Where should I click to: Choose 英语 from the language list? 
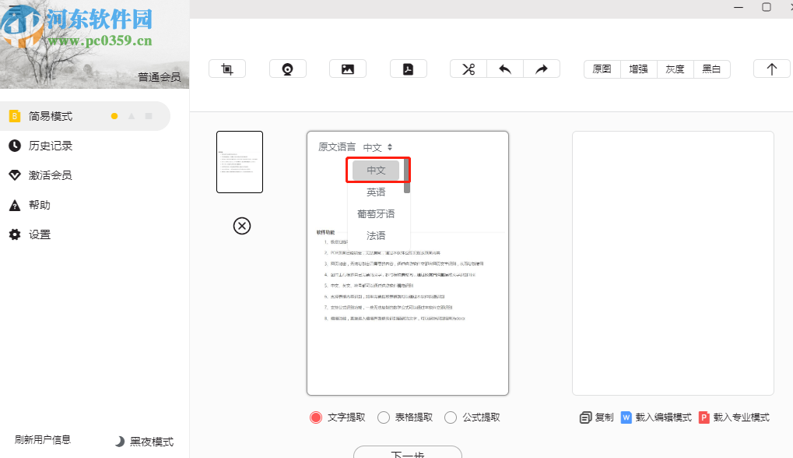[x=376, y=192]
